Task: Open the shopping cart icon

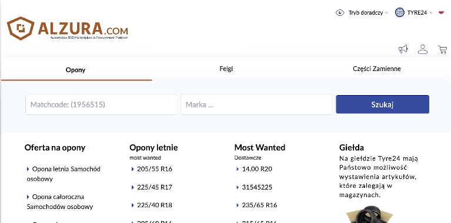Action: [442, 49]
